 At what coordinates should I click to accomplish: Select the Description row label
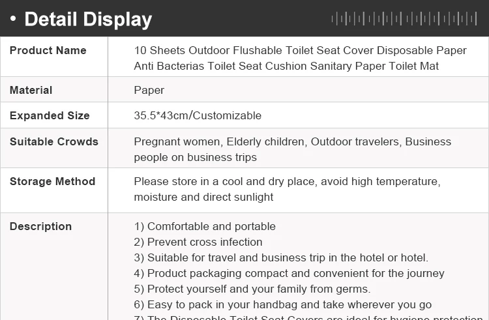tap(40, 227)
